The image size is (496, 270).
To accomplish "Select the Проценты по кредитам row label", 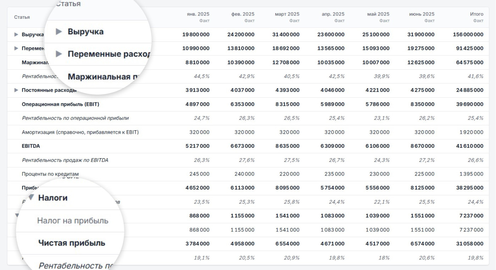I will click(50, 174).
